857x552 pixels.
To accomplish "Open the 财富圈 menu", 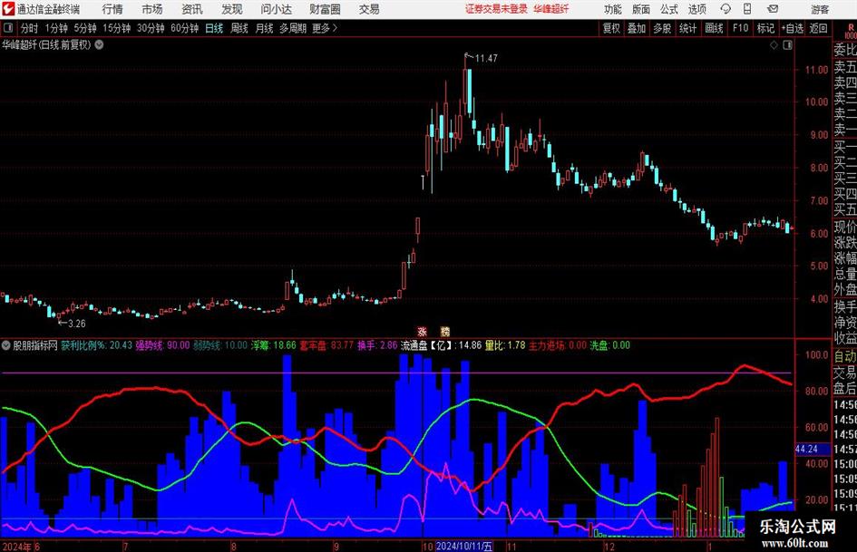I will pos(325,9).
